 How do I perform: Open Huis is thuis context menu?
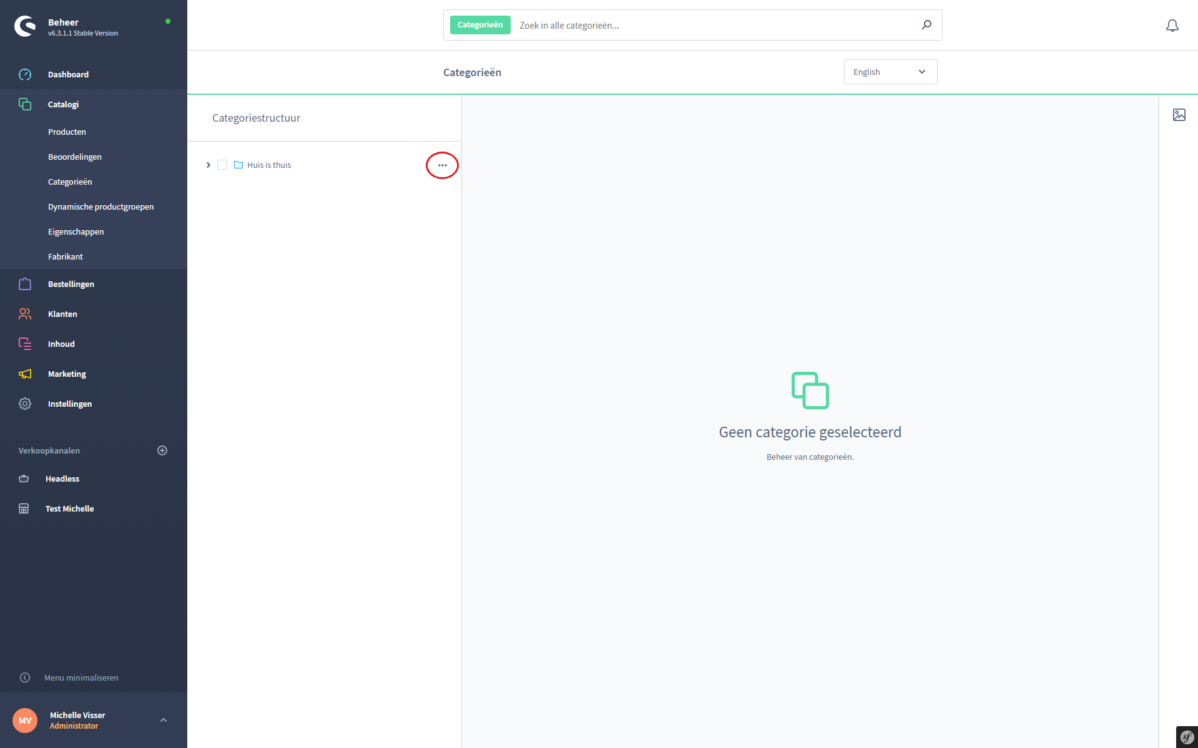(442, 165)
